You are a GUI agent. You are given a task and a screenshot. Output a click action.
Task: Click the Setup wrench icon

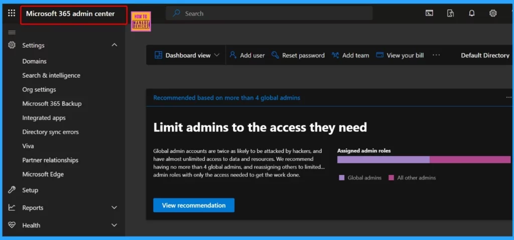[12, 190]
